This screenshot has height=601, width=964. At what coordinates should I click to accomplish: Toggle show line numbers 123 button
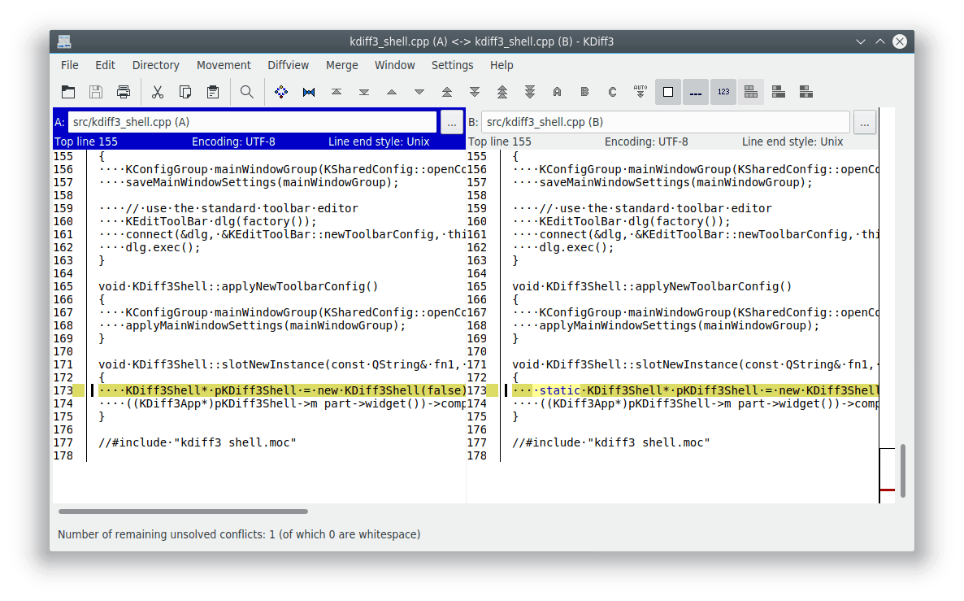[723, 92]
